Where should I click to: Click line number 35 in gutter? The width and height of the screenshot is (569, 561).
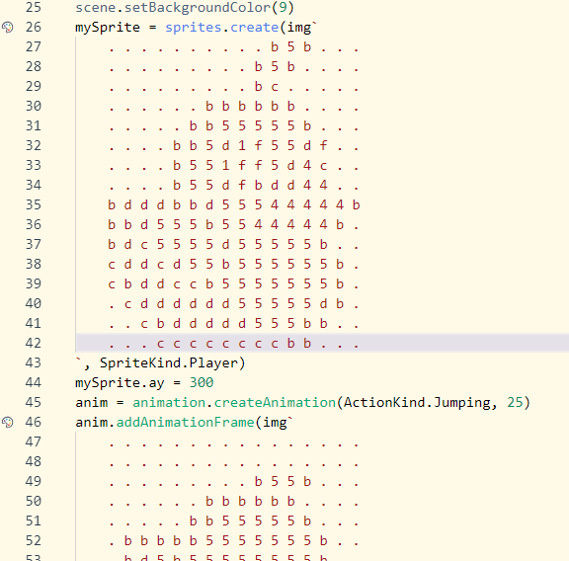coord(34,204)
